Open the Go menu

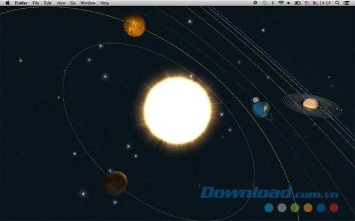pyautogui.click(x=73, y=3)
